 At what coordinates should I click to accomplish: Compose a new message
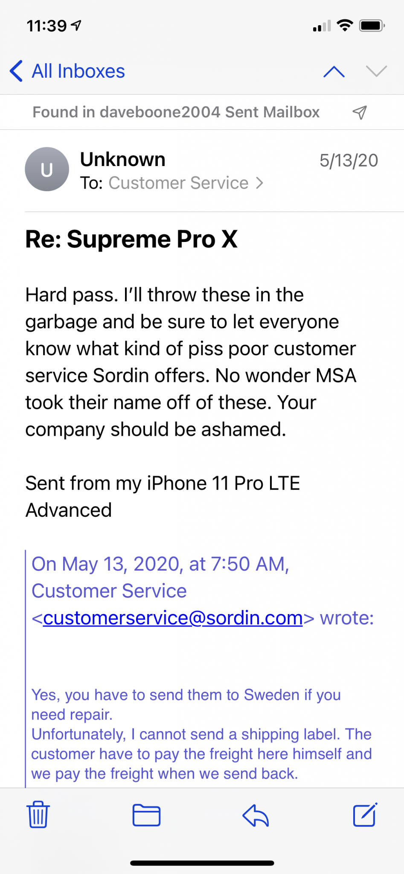point(365,815)
